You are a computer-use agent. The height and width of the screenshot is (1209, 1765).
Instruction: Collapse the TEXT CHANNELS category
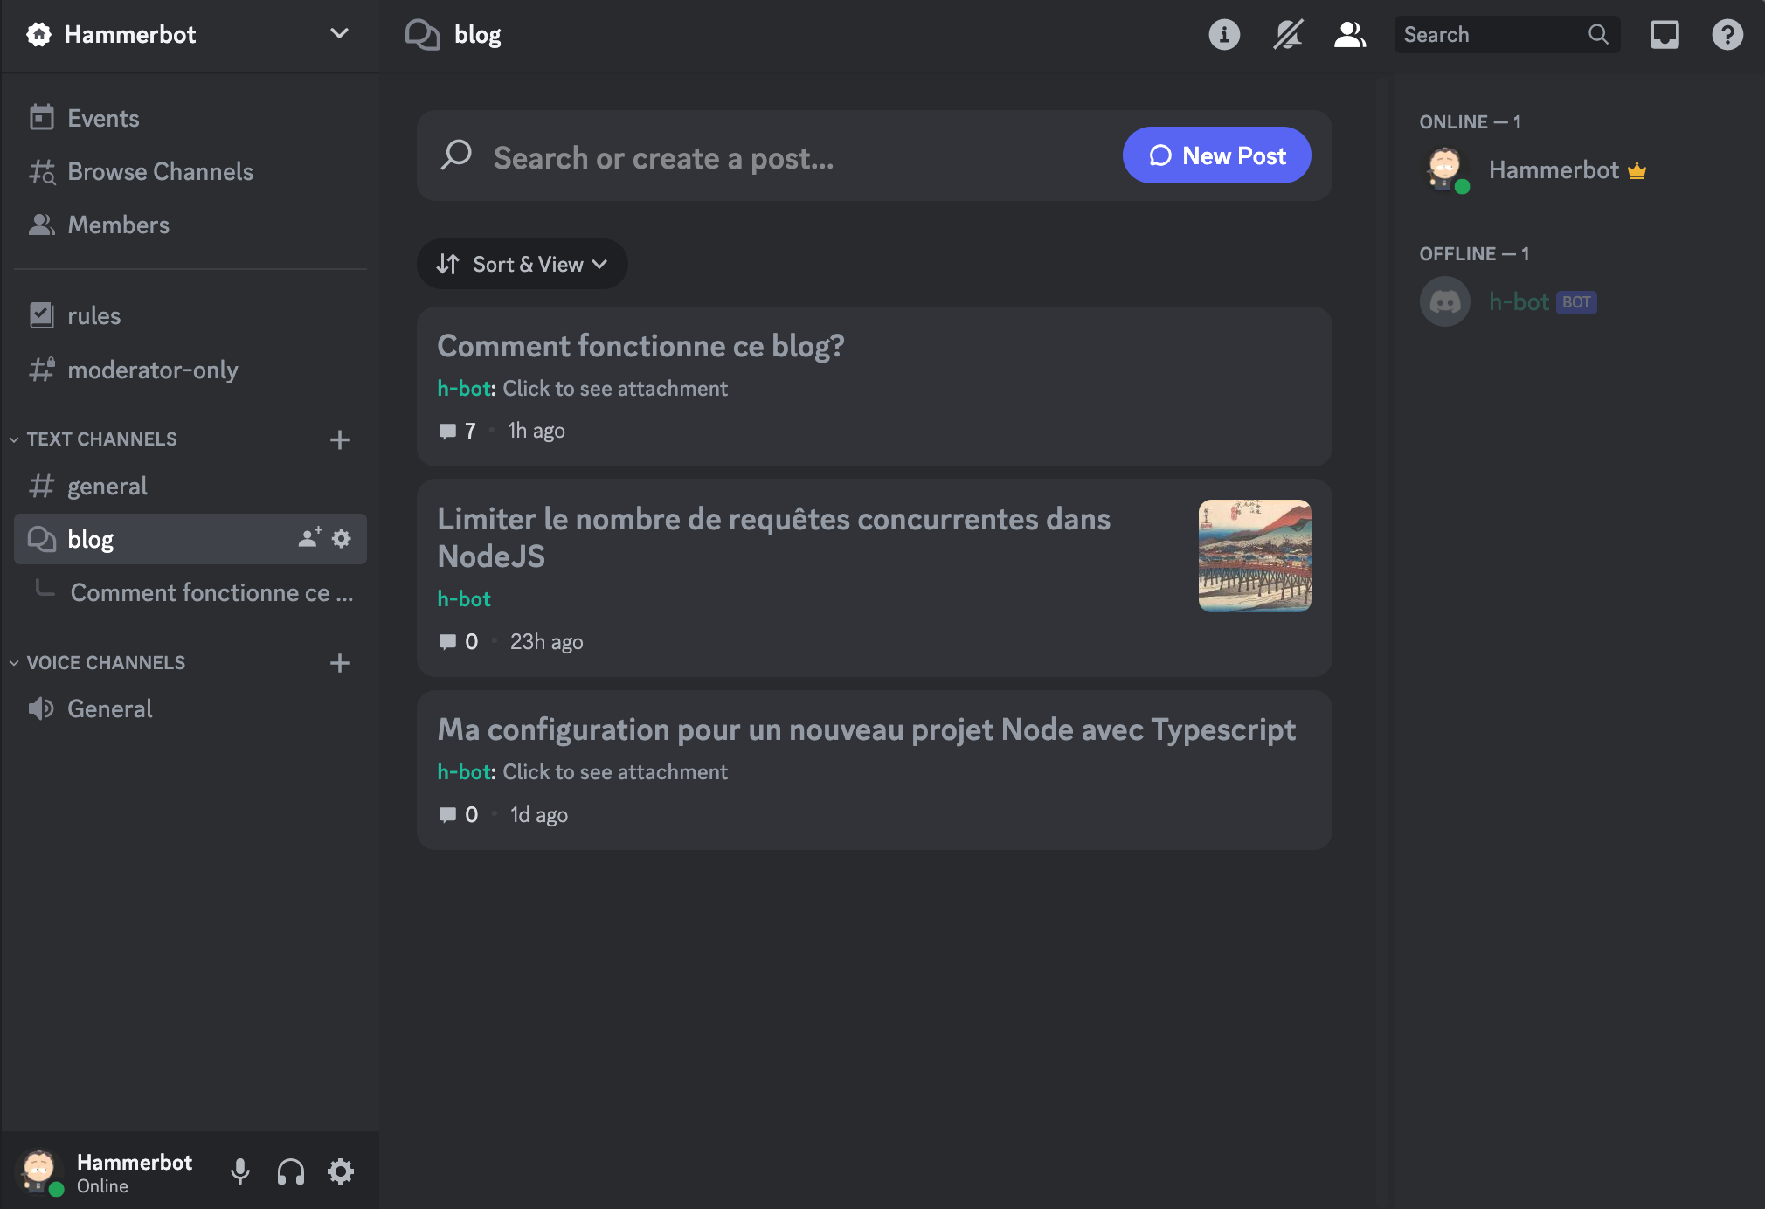(x=101, y=439)
